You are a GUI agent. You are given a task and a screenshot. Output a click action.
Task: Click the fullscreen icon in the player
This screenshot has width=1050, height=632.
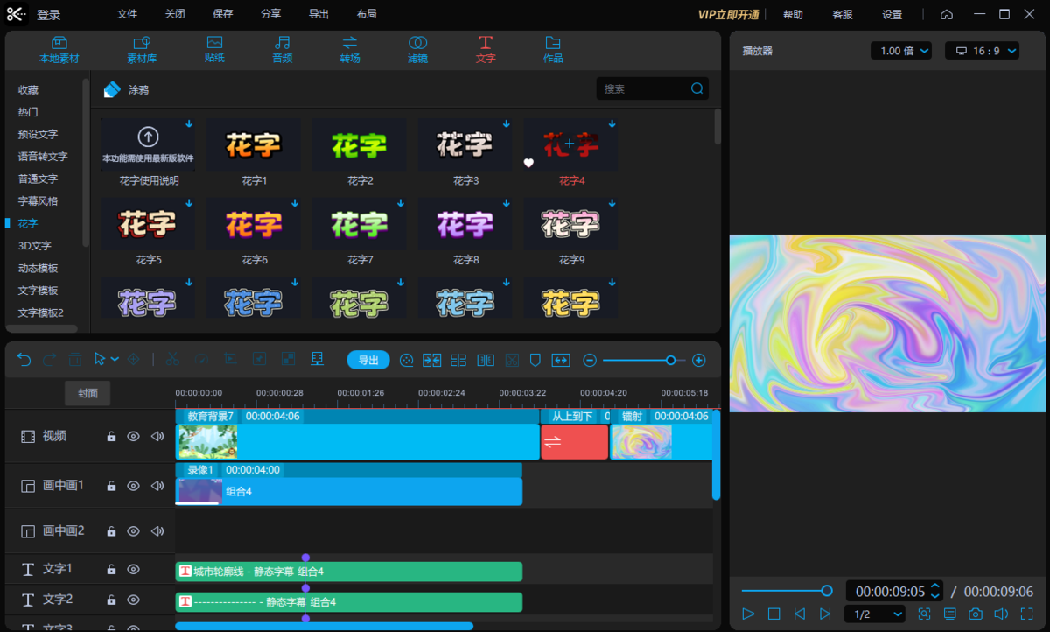(1027, 614)
